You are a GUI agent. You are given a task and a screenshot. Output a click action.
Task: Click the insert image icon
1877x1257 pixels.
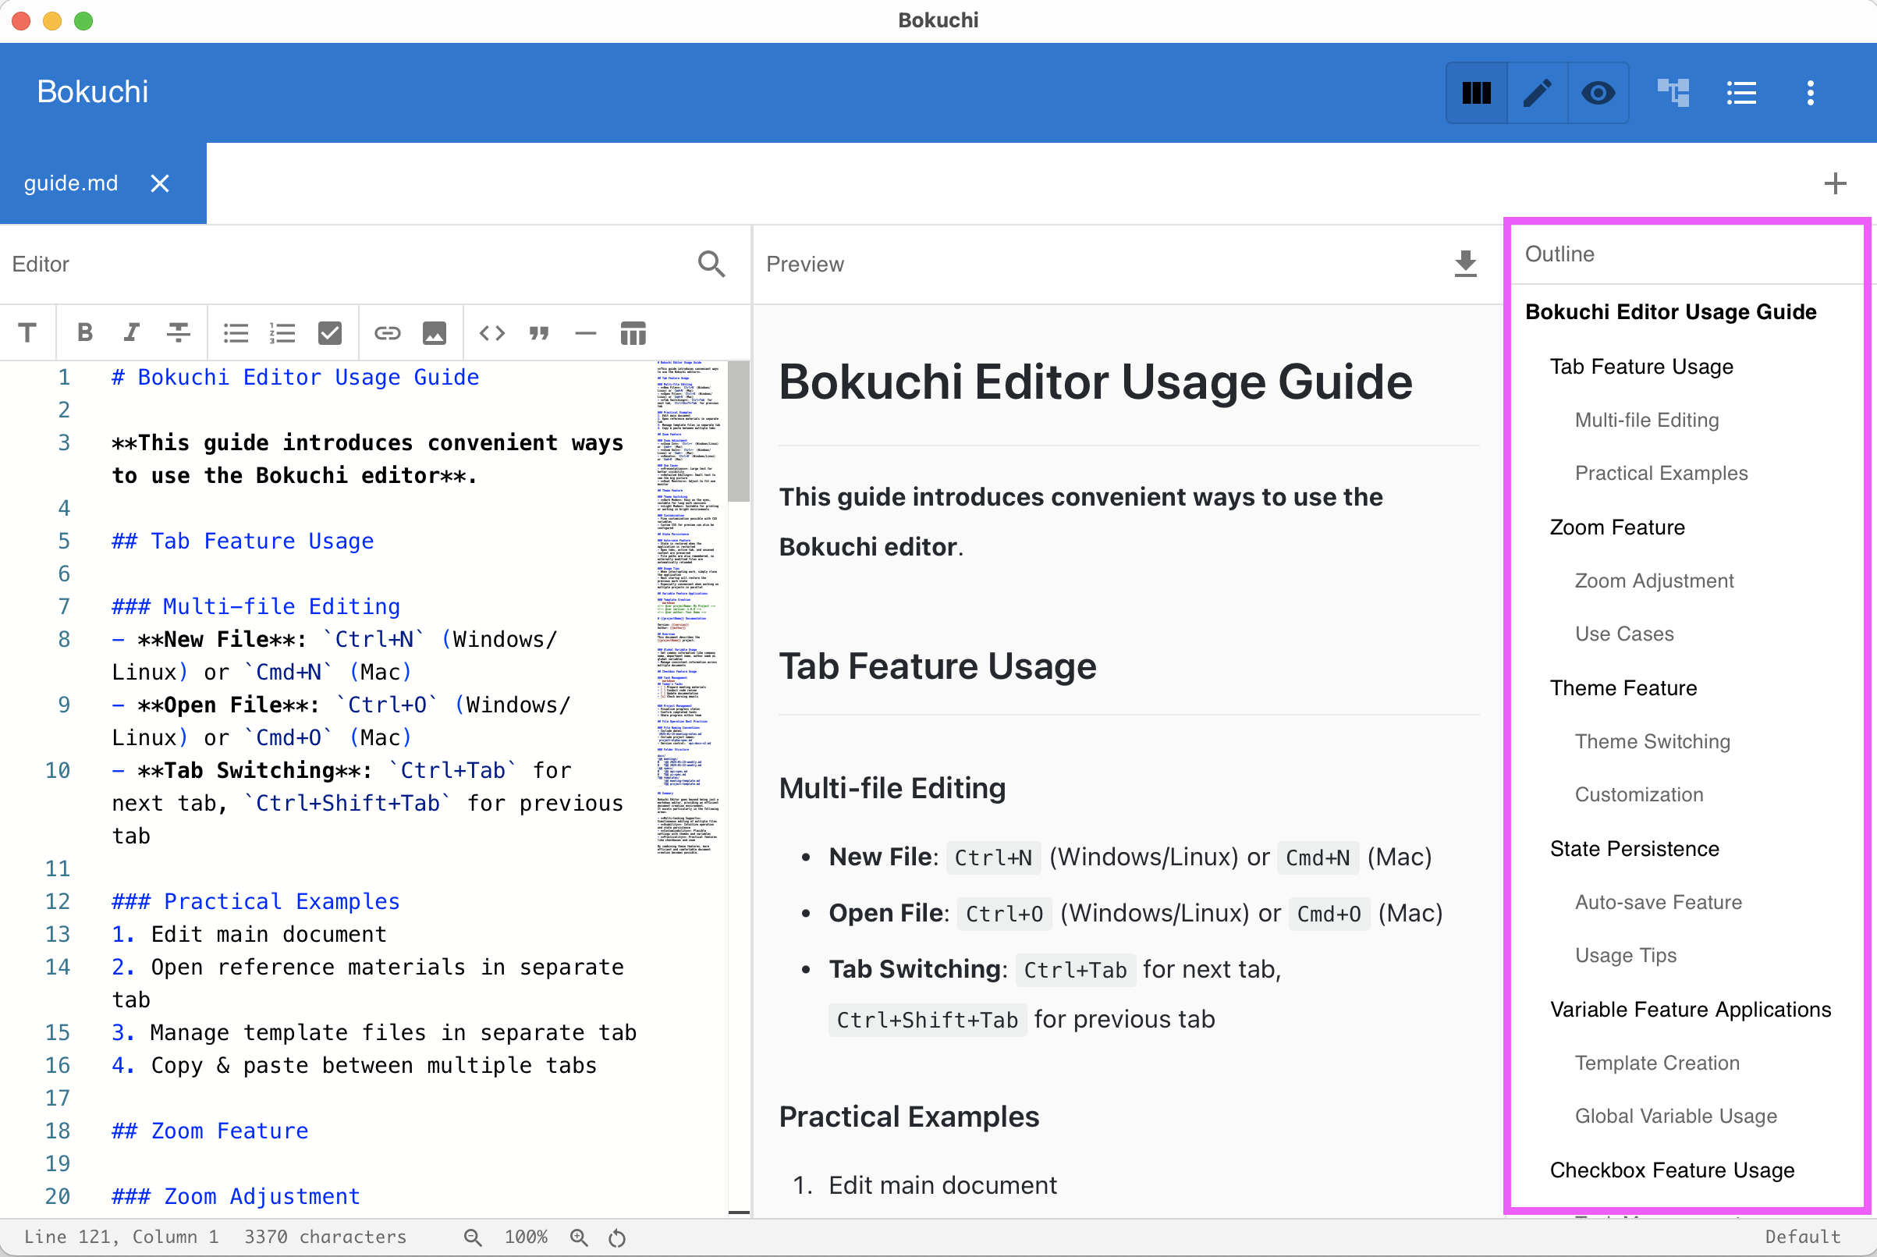tap(434, 332)
